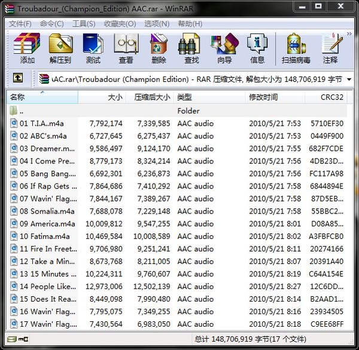The width and height of the screenshot is (359, 350).
Task: Select file icon of 09 America.m4a
Action: click(x=14, y=223)
